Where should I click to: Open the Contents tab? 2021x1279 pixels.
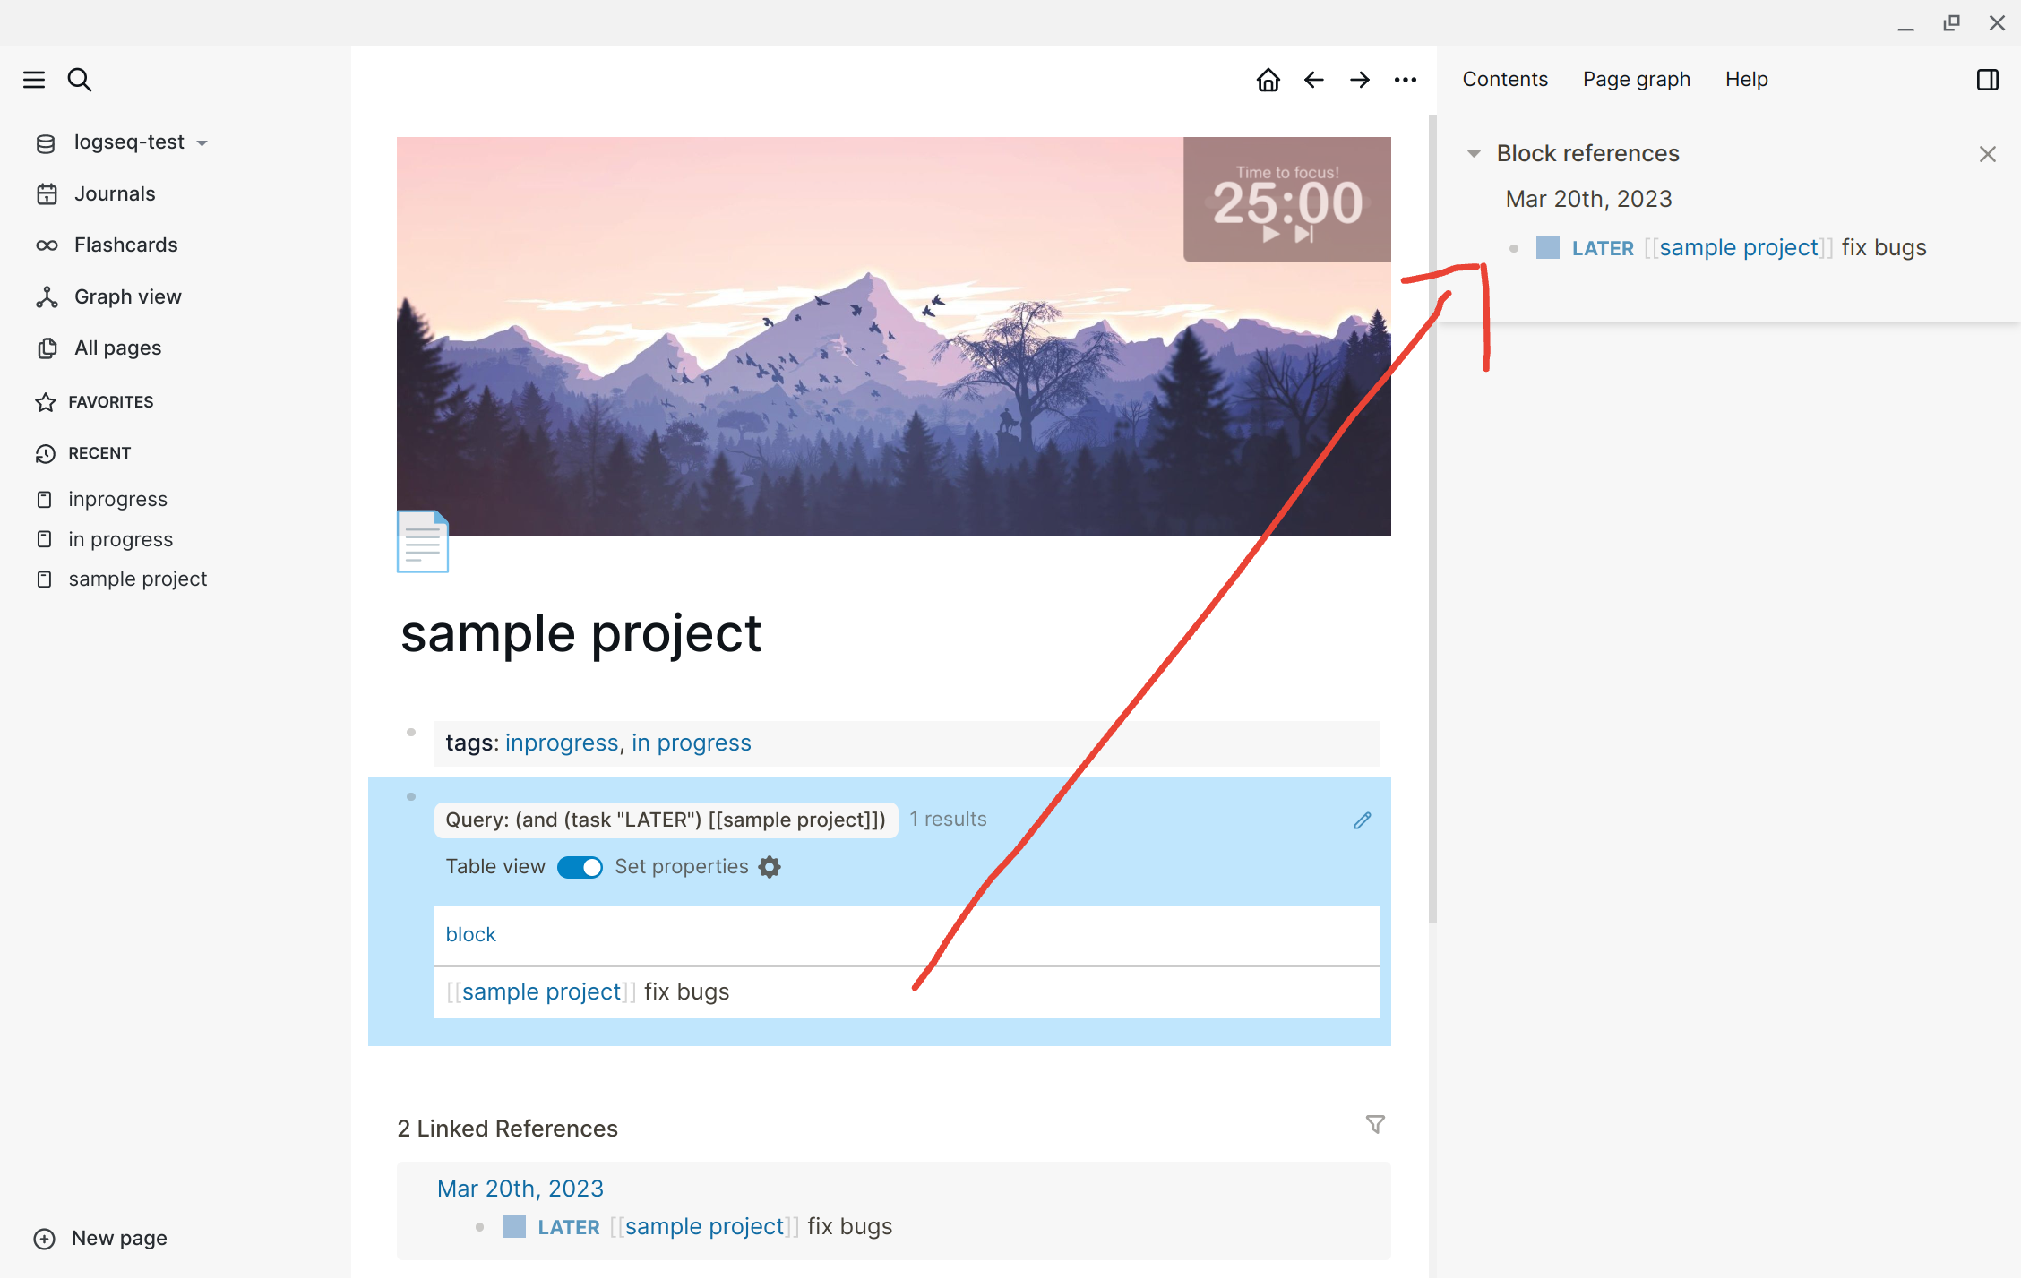(x=1505, y=79)
